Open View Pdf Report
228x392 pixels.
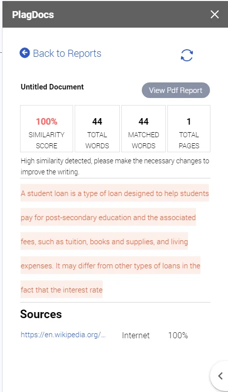(x=176, y=90)
